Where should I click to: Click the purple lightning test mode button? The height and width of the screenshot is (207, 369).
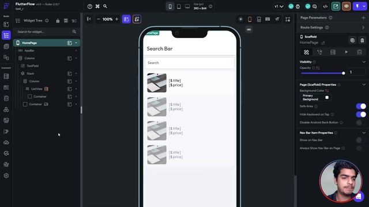[357, 6]
